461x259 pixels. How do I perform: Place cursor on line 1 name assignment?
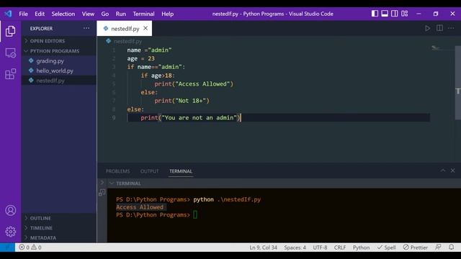(x=149, y=50)
